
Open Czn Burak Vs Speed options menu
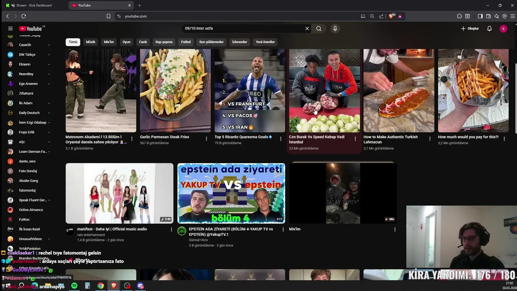[355, 139]
